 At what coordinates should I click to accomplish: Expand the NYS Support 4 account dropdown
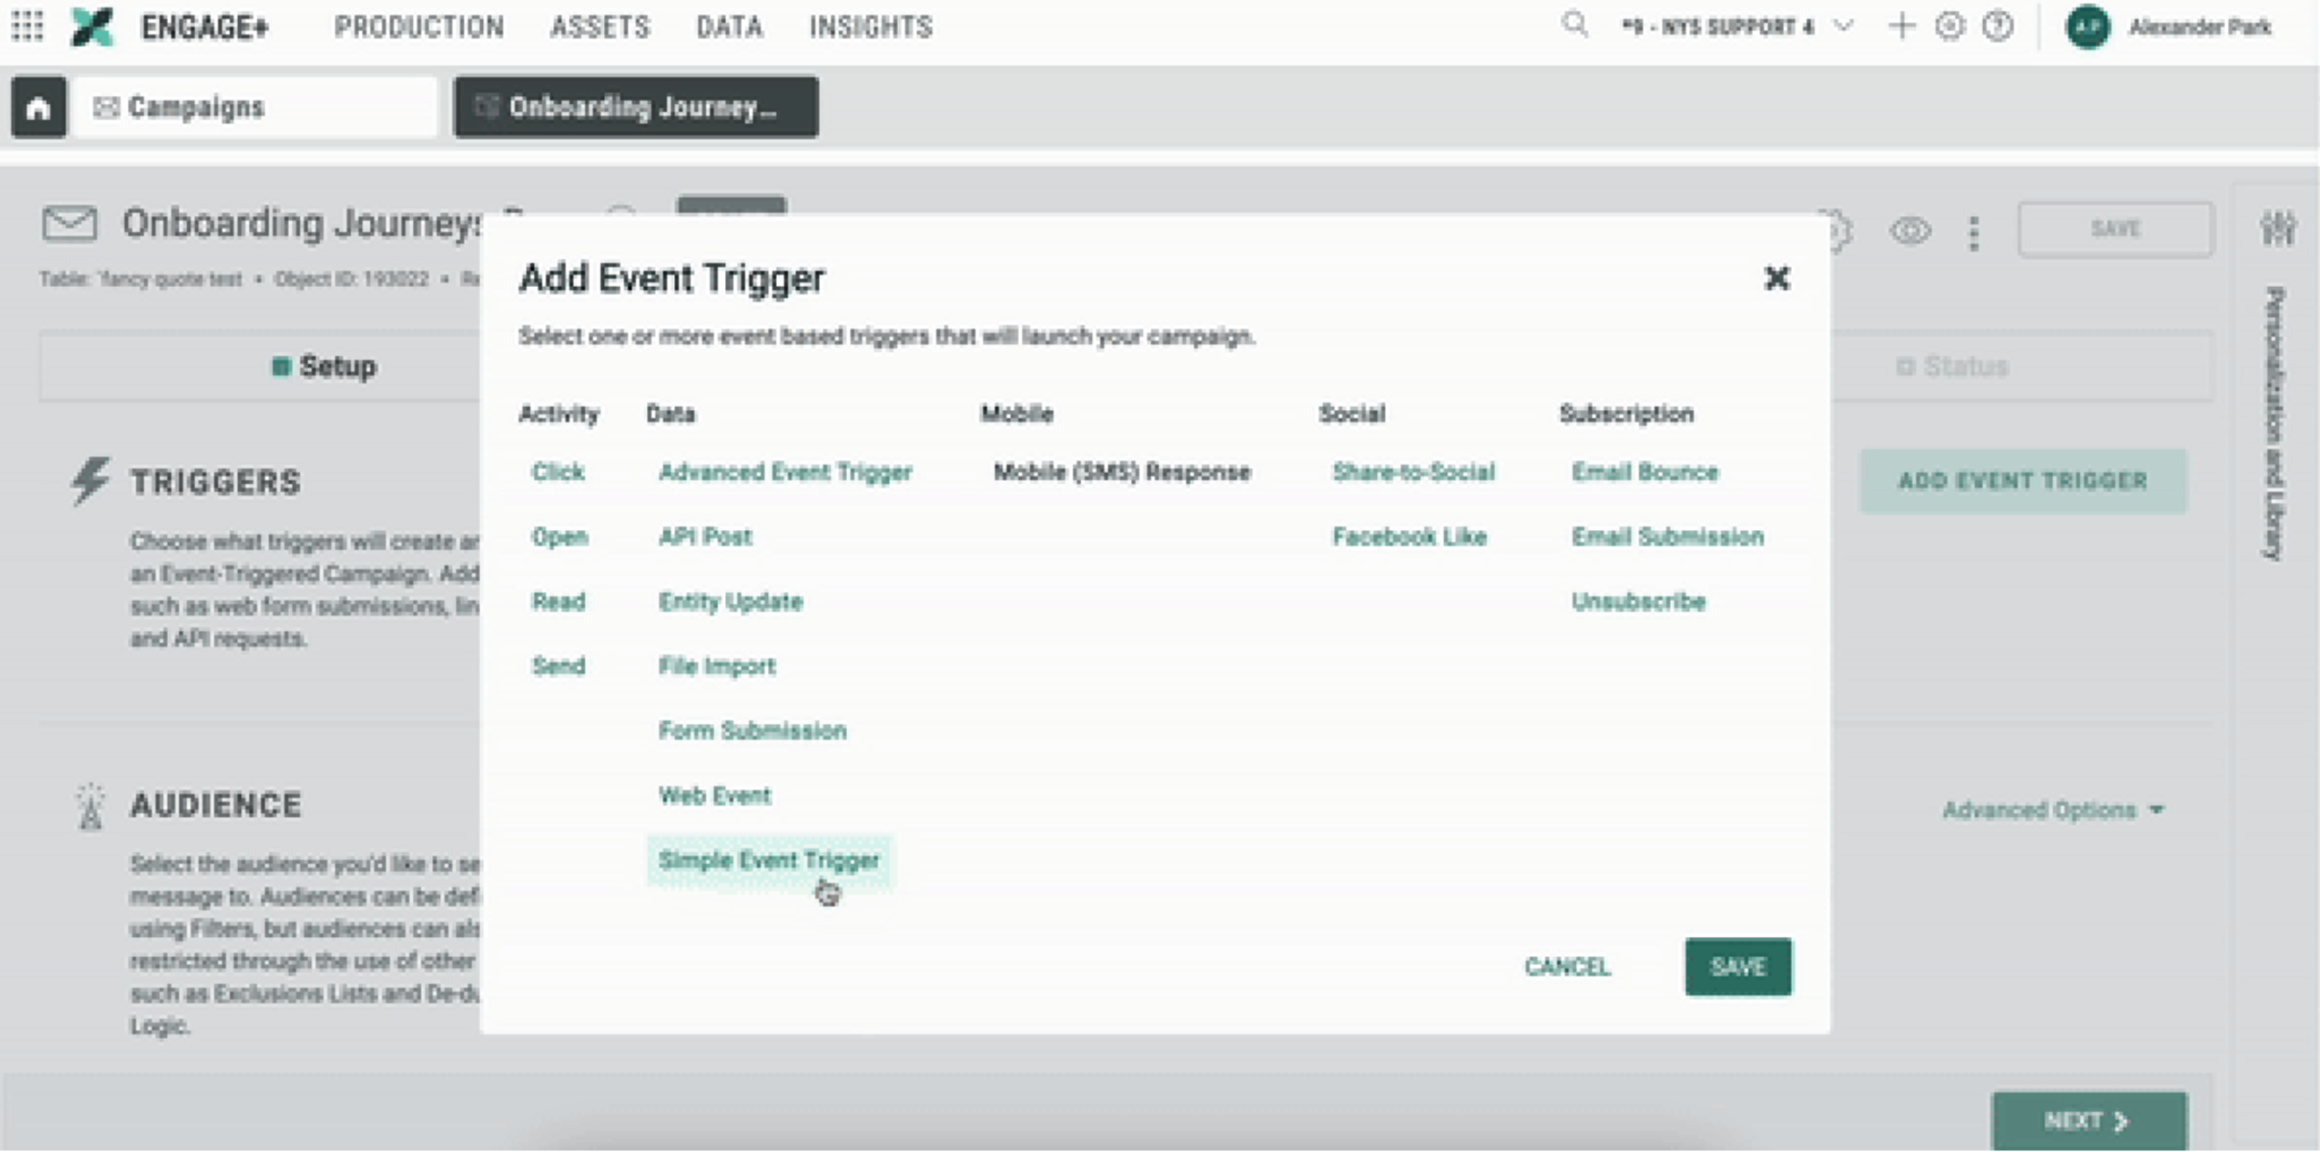[1842, 26]
